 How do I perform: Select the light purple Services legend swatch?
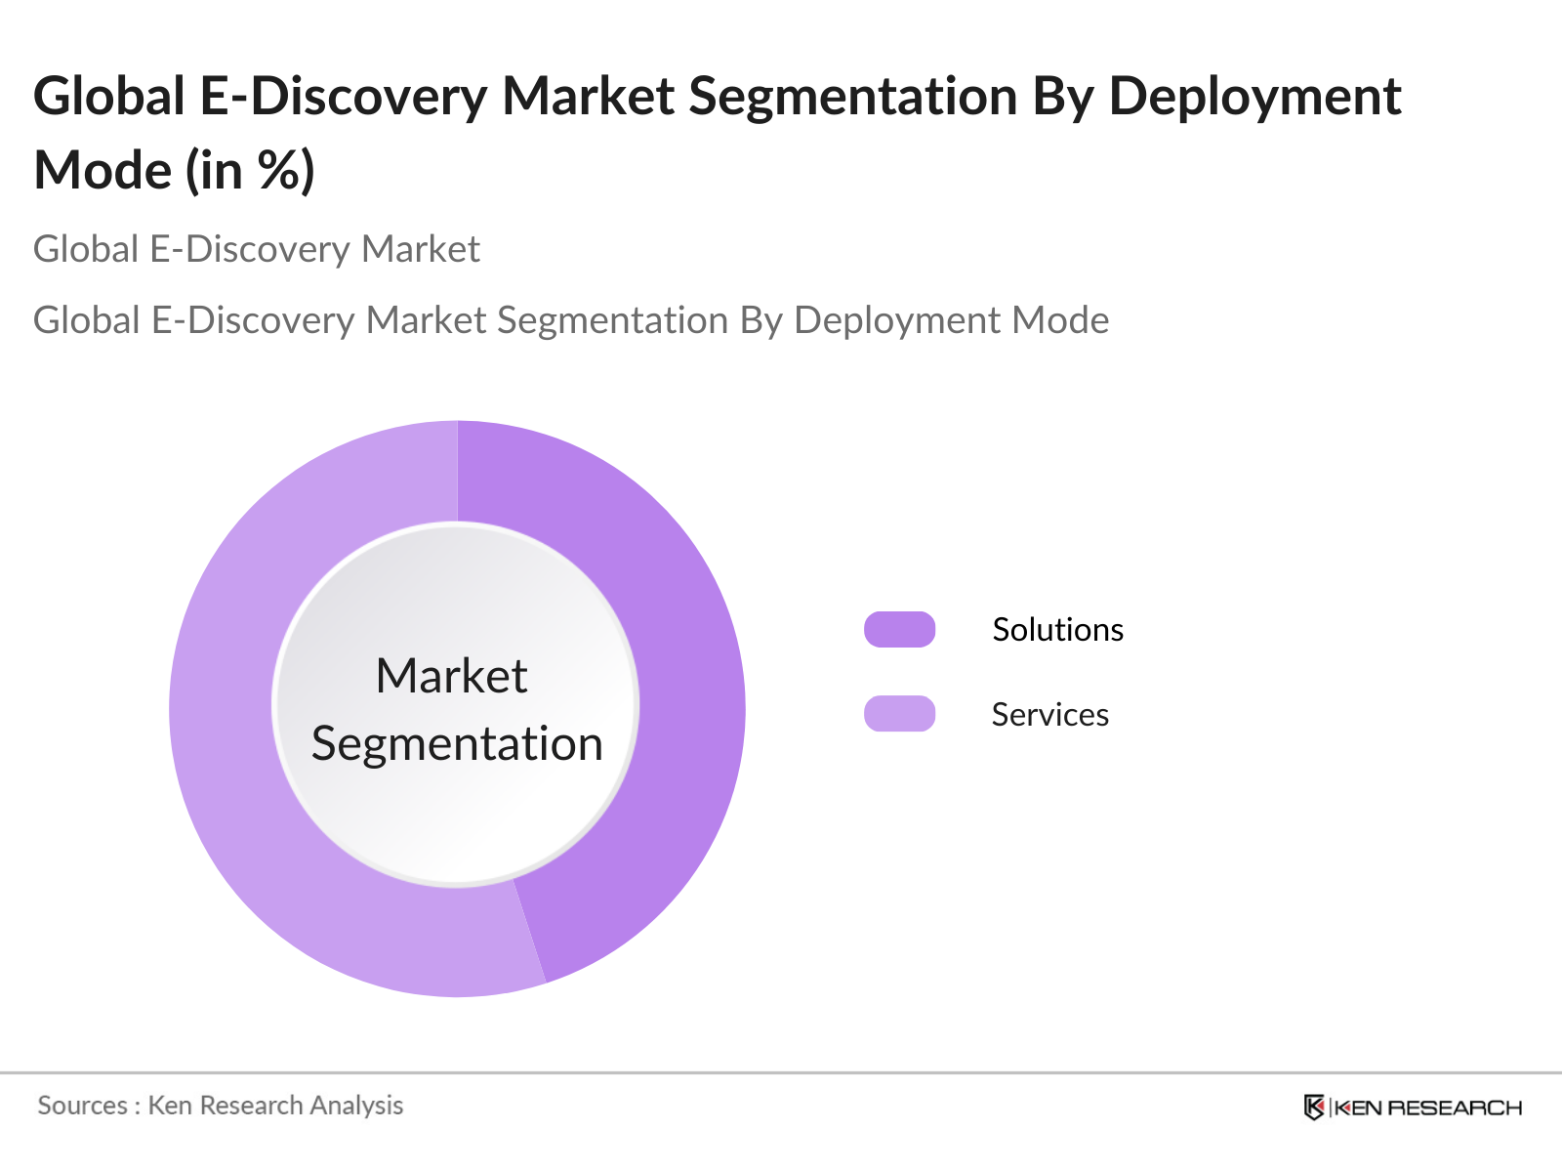click(x=901, y=715)
